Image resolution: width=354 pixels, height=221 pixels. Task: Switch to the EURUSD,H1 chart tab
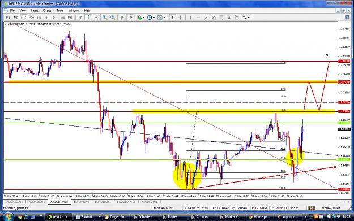click(x=103, y=202)
